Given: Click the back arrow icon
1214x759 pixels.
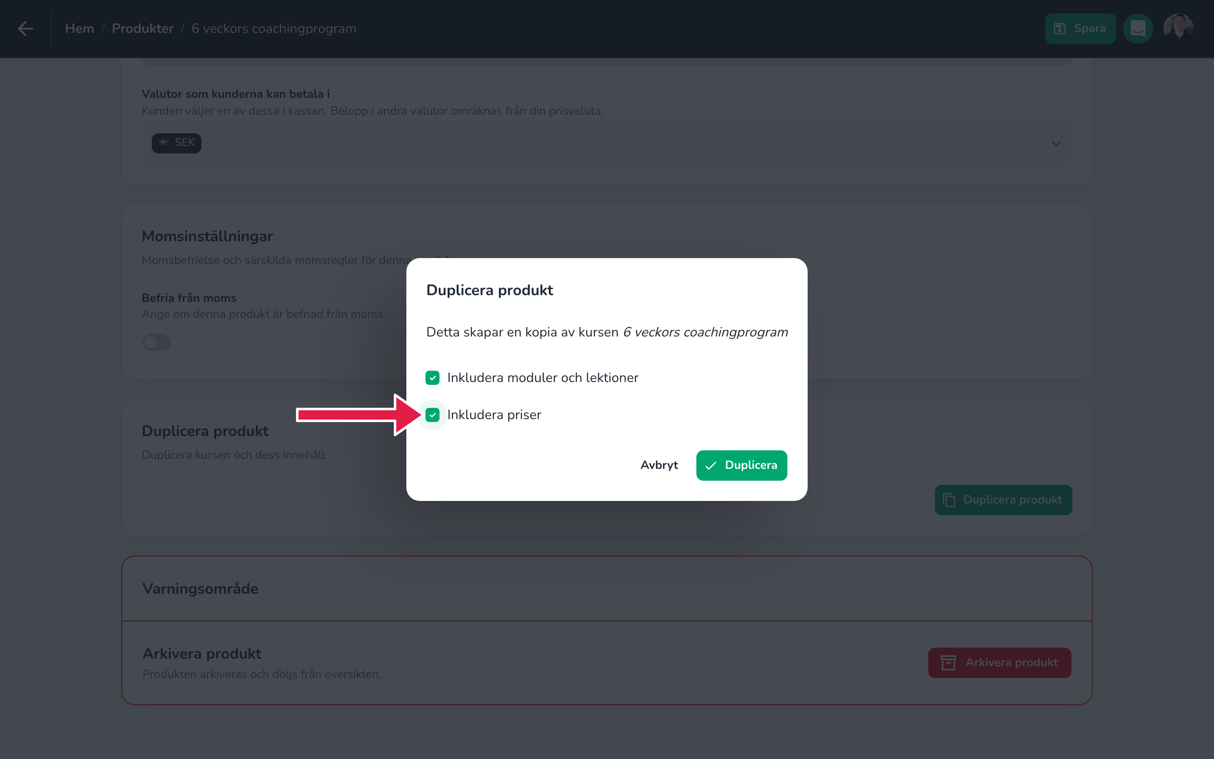Looking at the screenshot, I should [26, 29].
